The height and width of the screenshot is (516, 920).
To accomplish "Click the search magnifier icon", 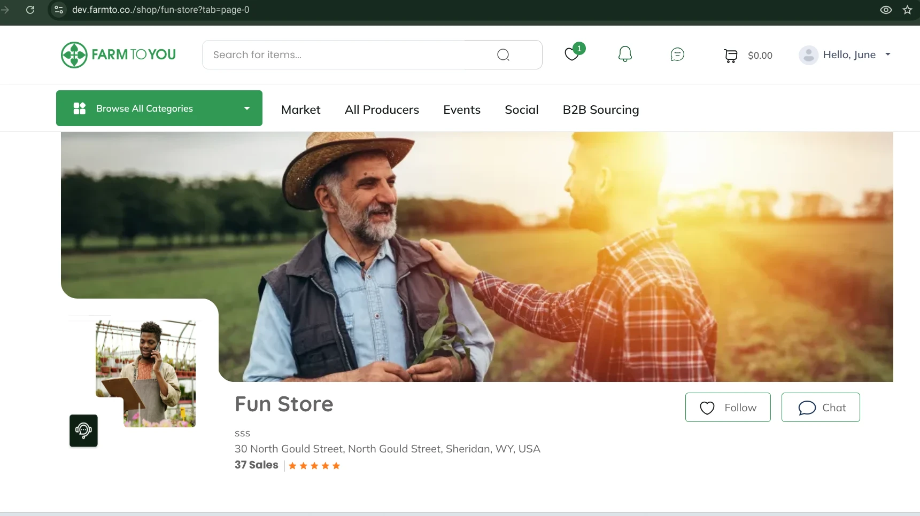I will (503, 55).
